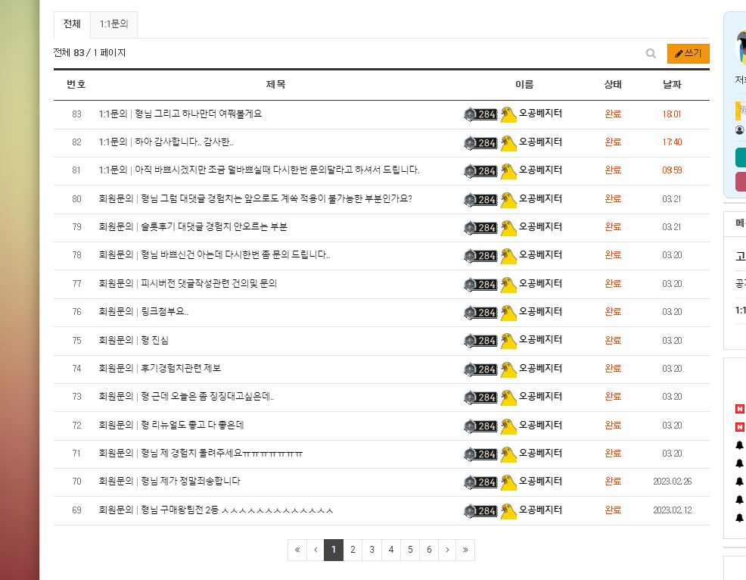746x580 pixels.
Task: Go to page 6 in pagination
Action: coord(429,550)
